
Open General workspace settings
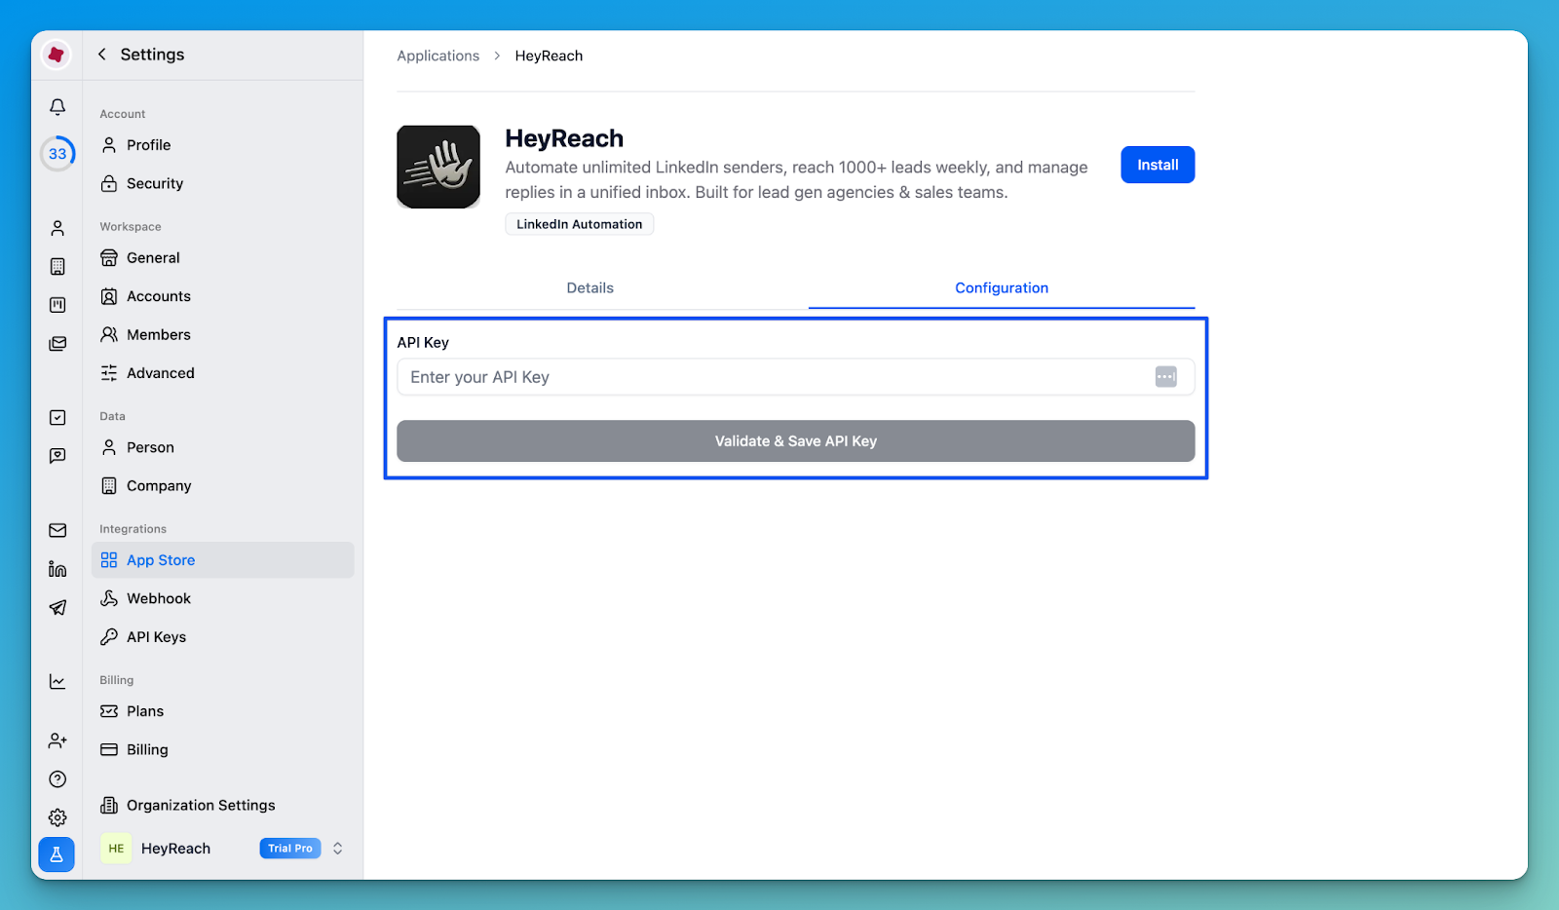point(223,258)
